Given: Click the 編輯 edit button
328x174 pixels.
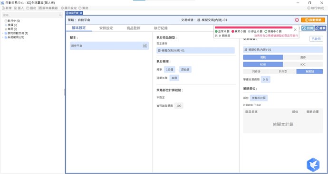Looking at the screenshot, I should (320, 28).
